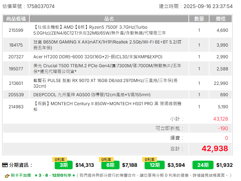Select product barcode 195077
Screen dimensions: 241x181
click(x=16, y=68)
